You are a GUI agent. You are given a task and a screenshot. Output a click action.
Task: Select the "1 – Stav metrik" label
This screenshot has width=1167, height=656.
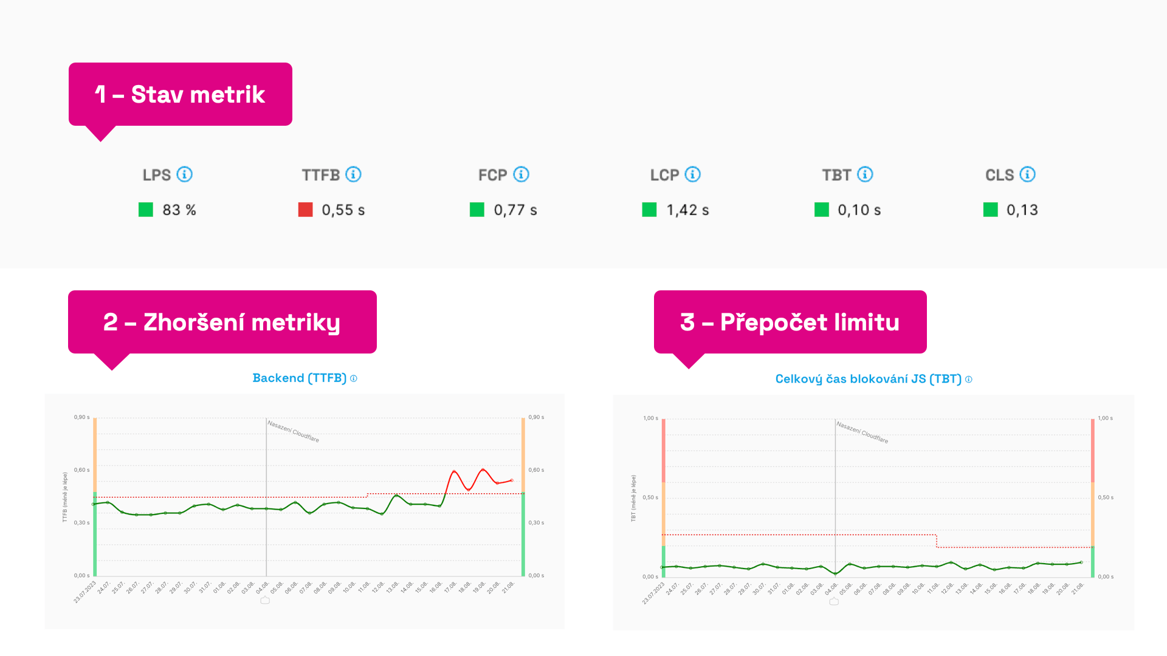click(181, 95)
